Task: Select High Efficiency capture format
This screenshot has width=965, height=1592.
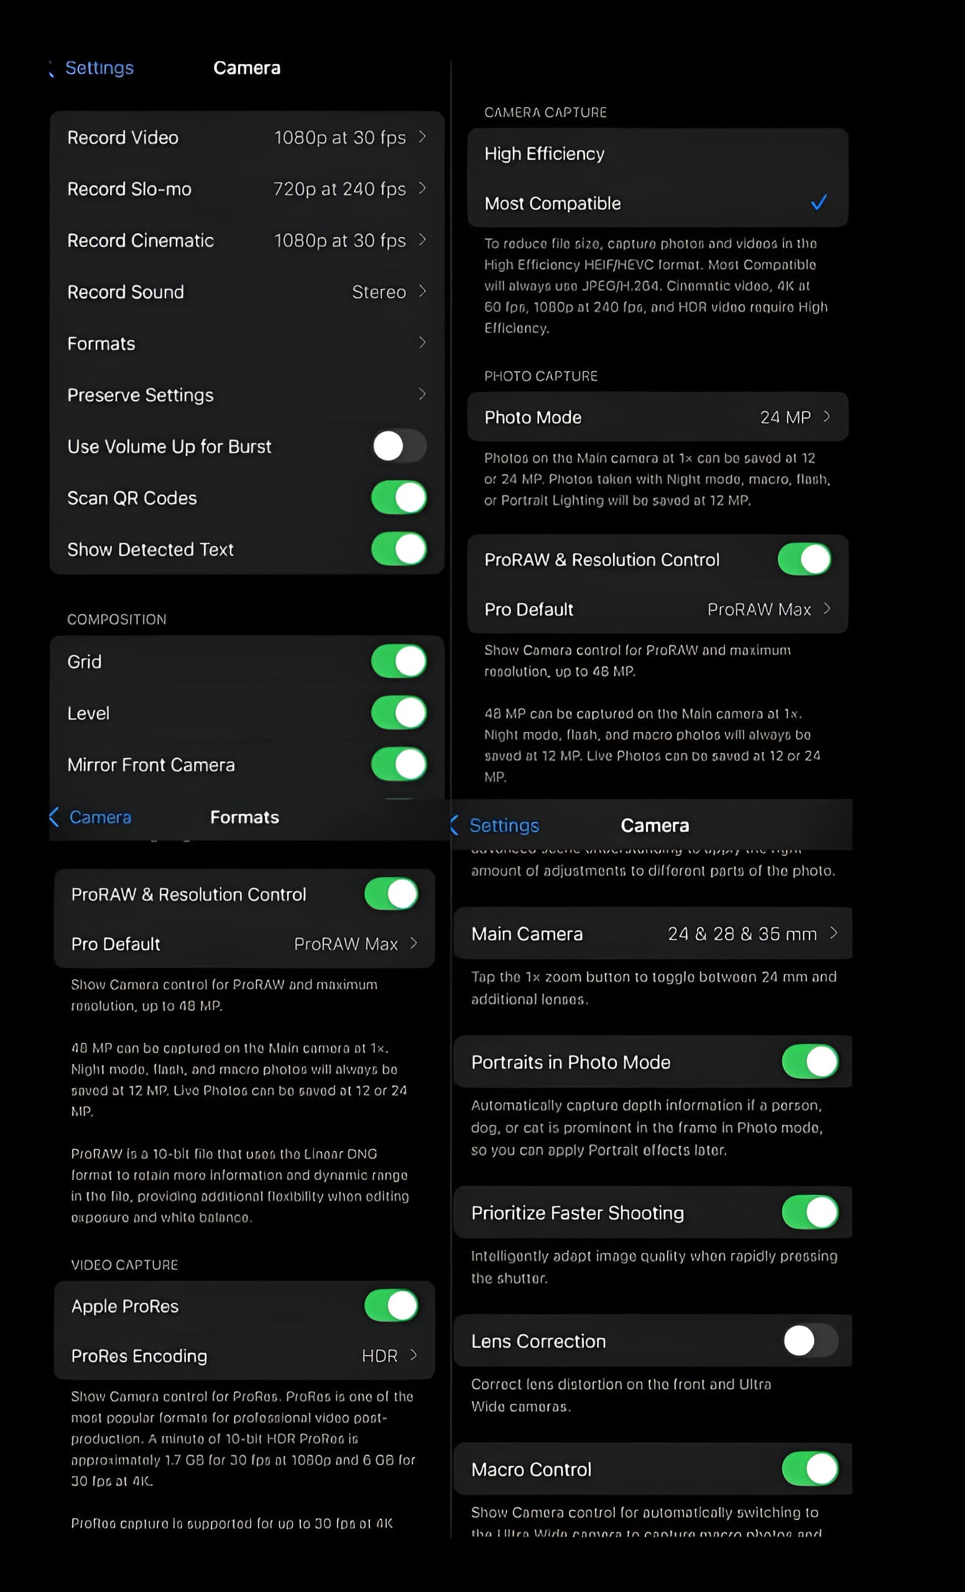Action: [655, 153]
